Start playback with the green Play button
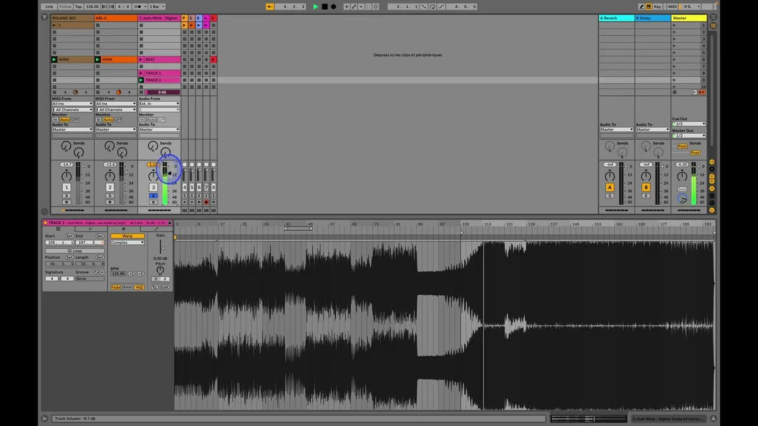The height and width of the screenshot is (426, 758). 316,7
